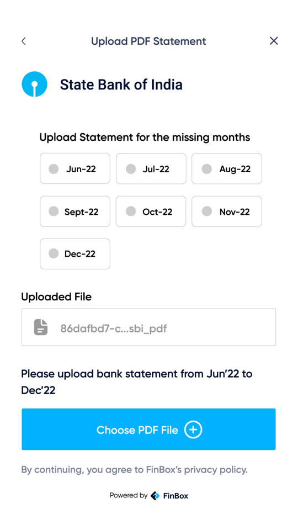The image size is (298, 530).
Task: Go back using the left chevron
Action: (x=23, y=41)
